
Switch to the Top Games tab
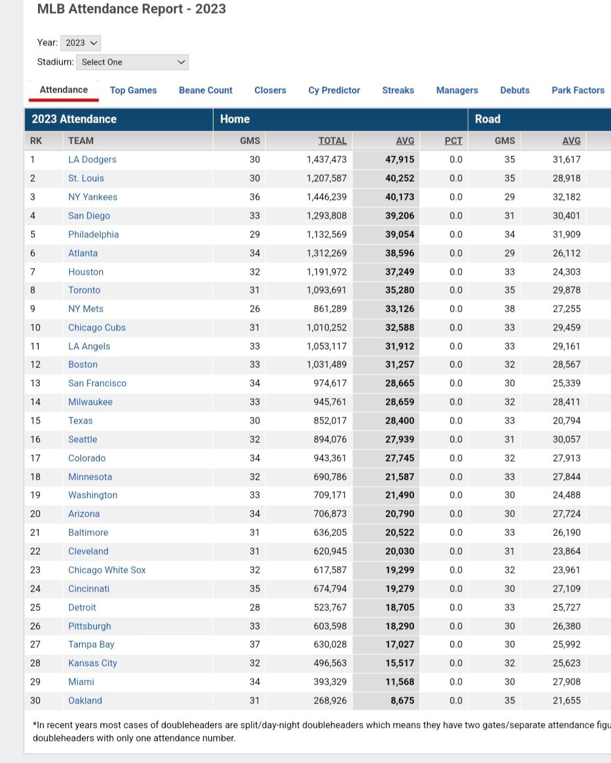tap(133, 90)
